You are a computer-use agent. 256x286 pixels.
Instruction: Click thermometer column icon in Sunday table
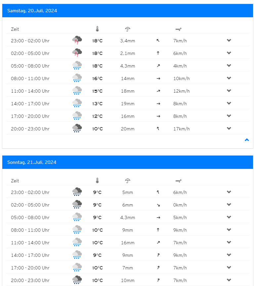(97, 181)
